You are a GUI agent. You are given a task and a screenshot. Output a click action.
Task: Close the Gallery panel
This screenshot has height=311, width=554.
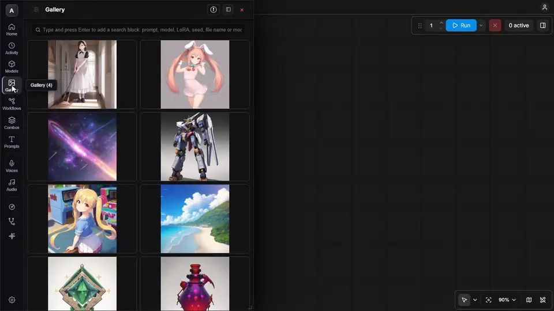(242, 10)
